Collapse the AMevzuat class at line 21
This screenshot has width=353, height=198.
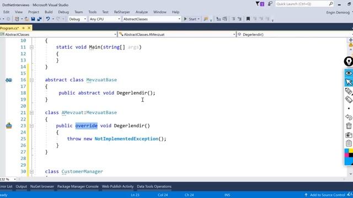tap(31, 113)
